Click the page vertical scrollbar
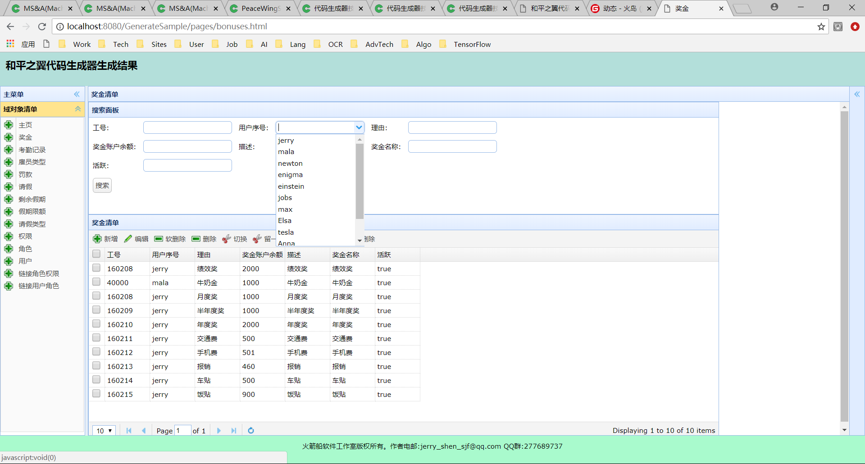This screenshot has height=464, width=865. coord(844,266)
